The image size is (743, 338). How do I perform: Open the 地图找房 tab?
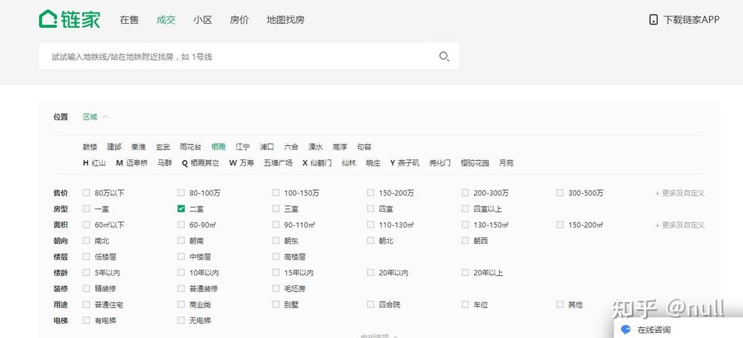coord(286,20)
